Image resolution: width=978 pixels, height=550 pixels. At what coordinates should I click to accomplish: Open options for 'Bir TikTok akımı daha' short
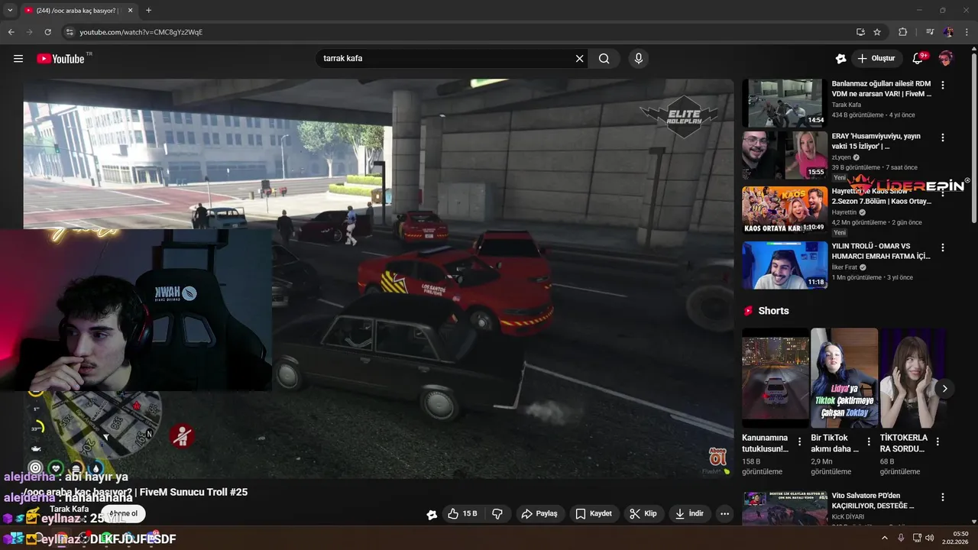coord(869,442)
